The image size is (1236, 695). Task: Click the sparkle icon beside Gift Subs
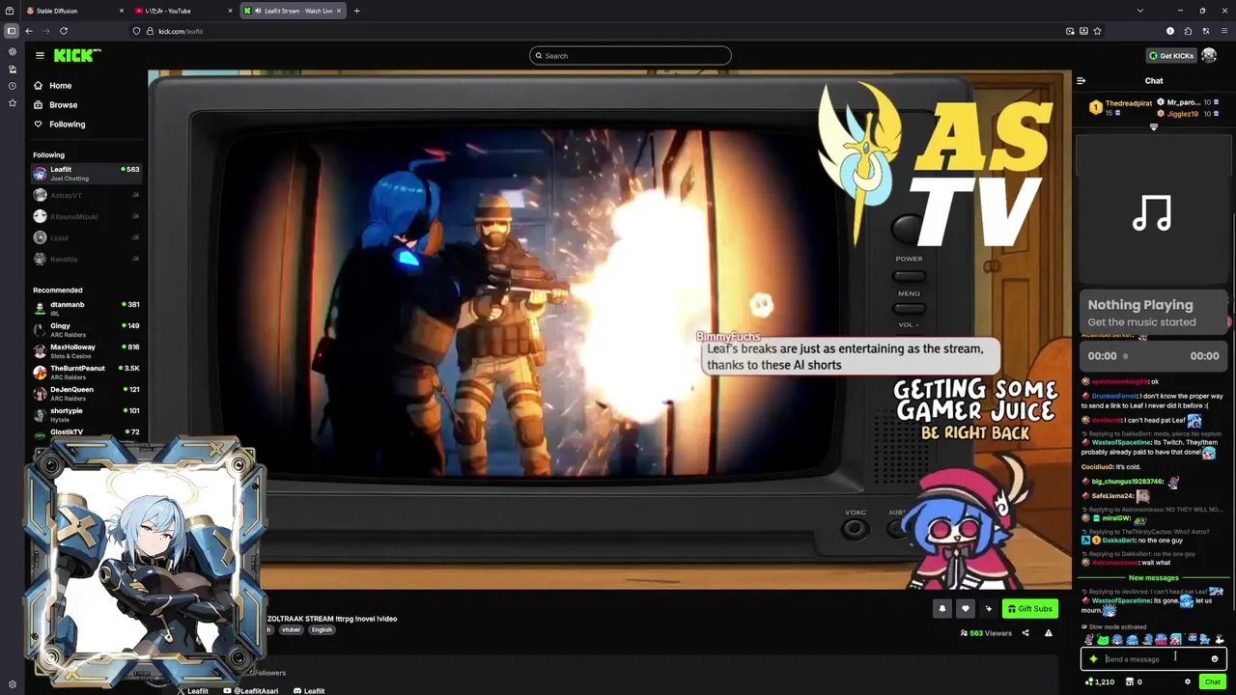[988, 608]
